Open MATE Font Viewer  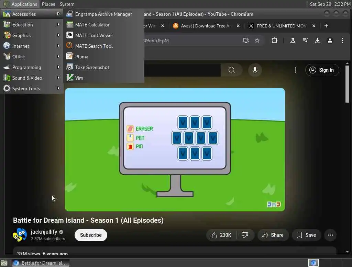(x=103, y=35)
